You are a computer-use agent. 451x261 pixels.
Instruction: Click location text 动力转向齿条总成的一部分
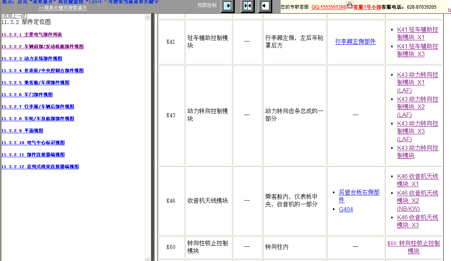[x=294, y=115]
